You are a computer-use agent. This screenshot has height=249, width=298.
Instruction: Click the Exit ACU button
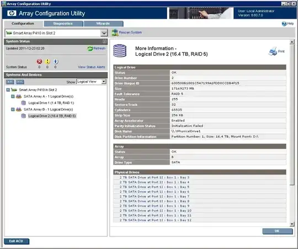(x=17, y=241)
